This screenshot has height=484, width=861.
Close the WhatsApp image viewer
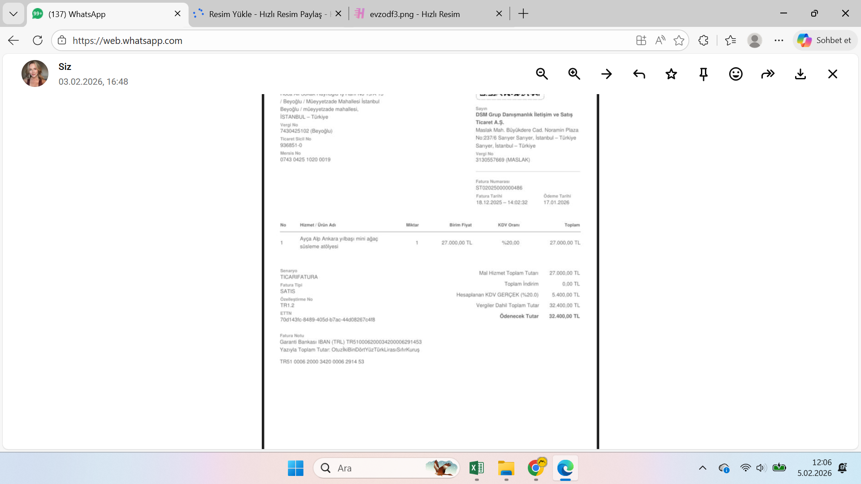point(833,74)
